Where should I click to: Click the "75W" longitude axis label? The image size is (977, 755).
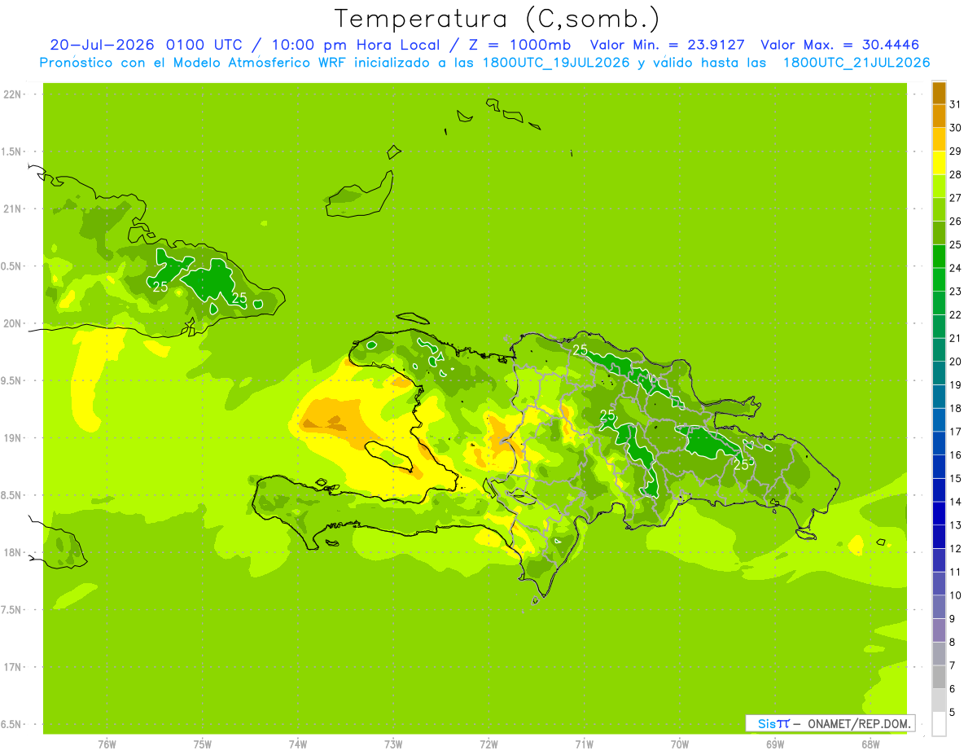203,744
